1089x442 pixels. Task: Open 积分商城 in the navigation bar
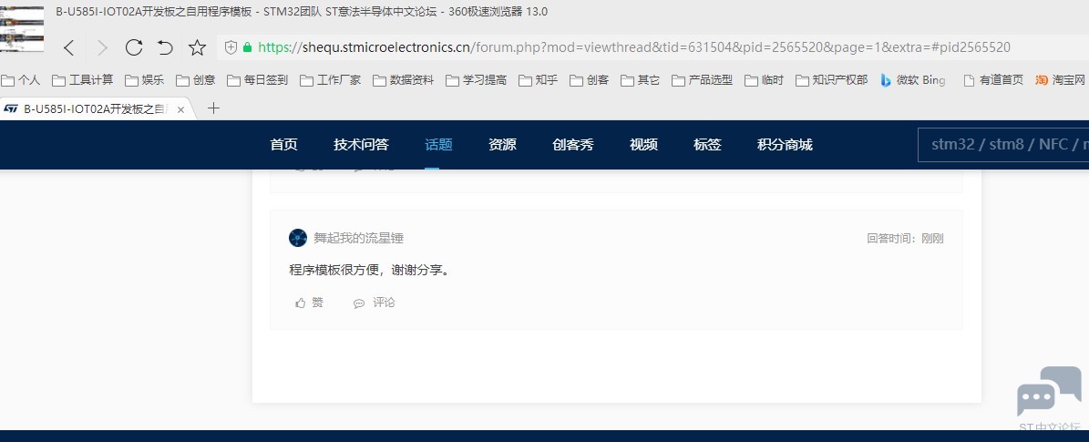(785, 145)
